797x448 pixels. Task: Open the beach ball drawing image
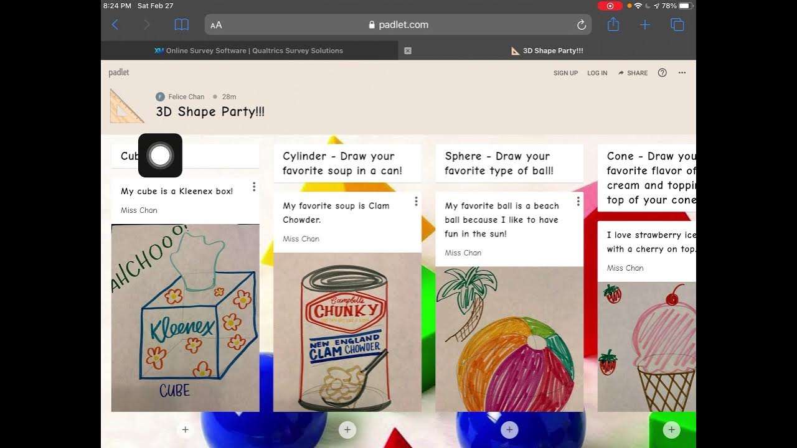509,339
